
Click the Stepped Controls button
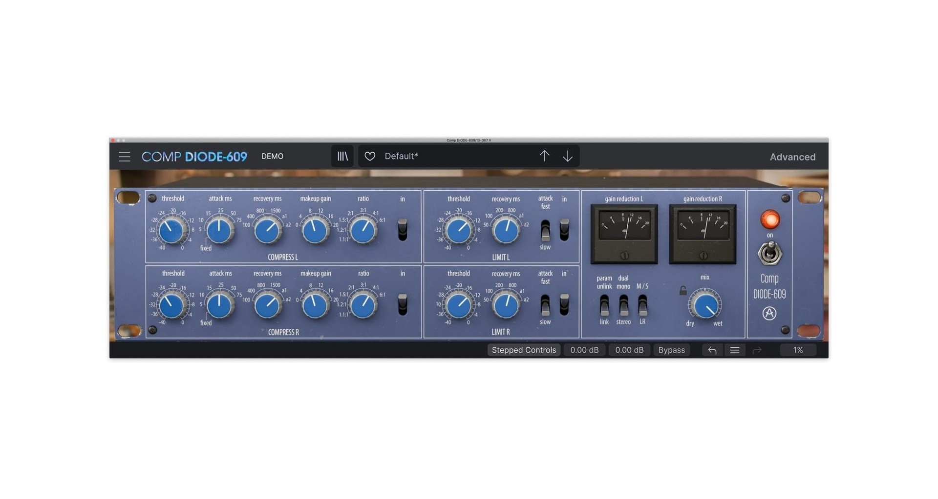pyautogui.click(x=524, y=350)
